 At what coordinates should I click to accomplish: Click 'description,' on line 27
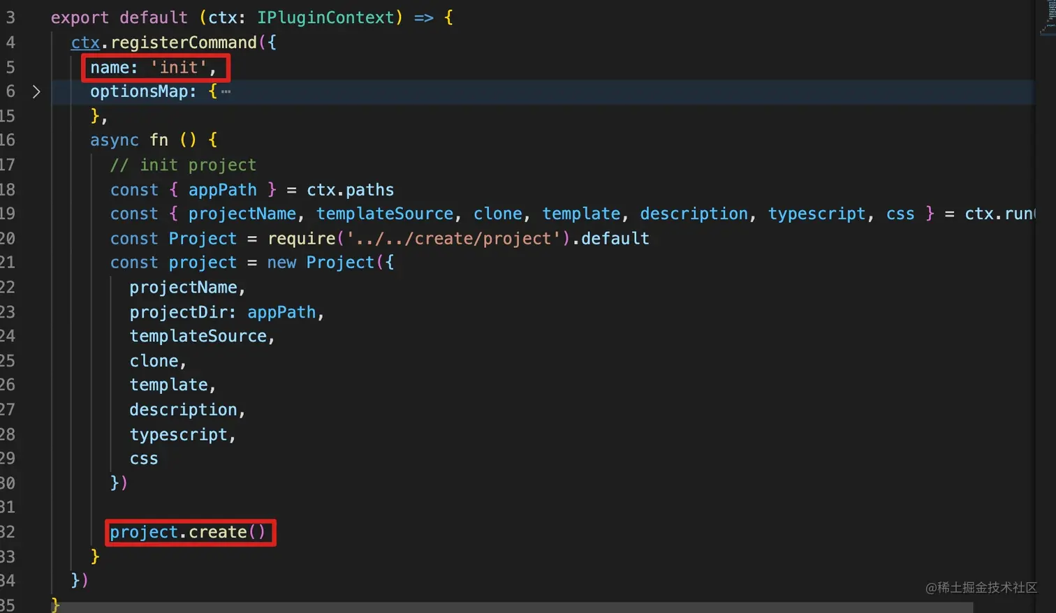[x=188, y=410]
